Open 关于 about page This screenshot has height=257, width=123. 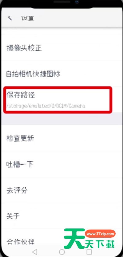(61, 216)
